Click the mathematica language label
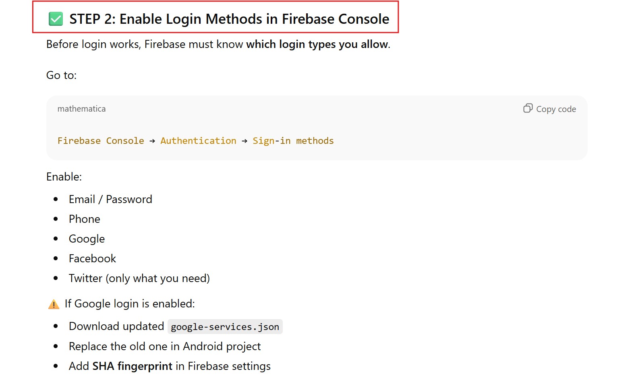This screenshot has height=386, width=632. coord(81,109)
